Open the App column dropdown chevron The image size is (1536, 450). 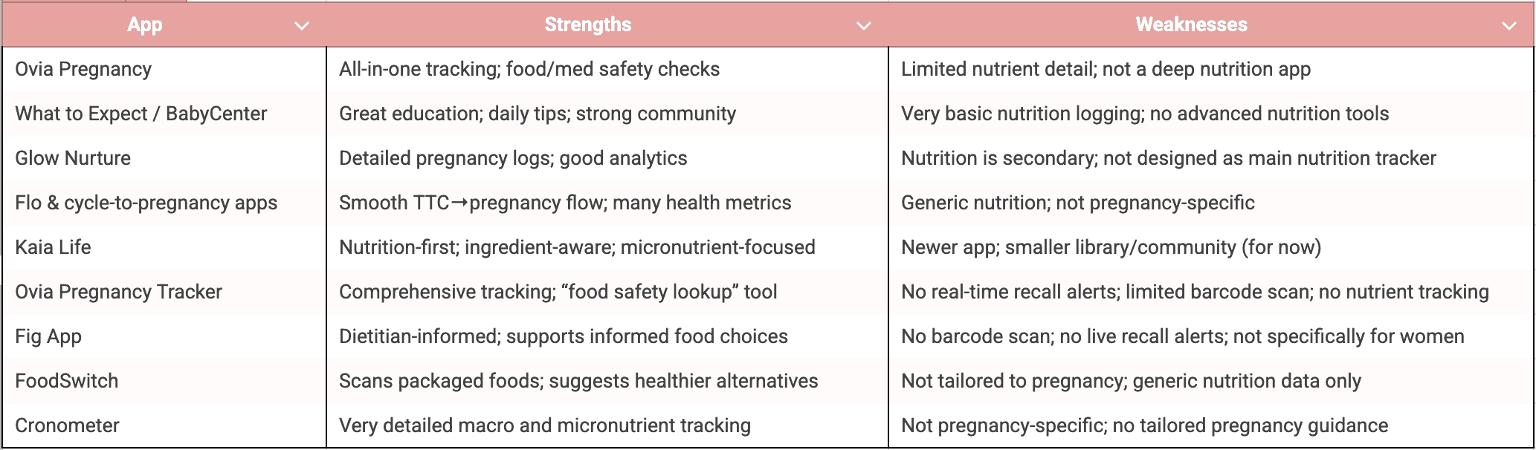pyautogui.click(x=302, y=26)
